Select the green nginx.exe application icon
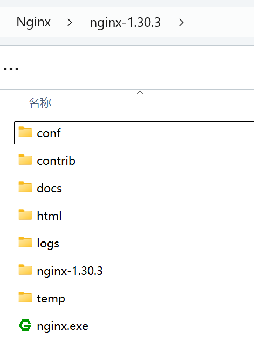Viewport: 254px width, 350px height. 25,325
